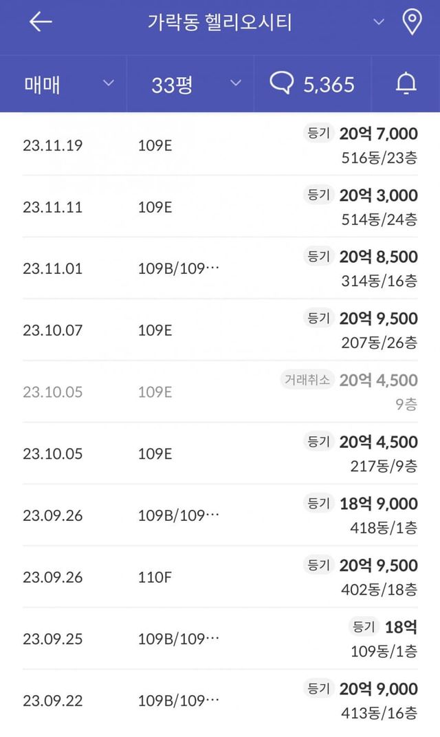Tap the notification bell icon
Image resolution: width=440 pixels, height=737 pixels.
pyautogui.click(x=406, y=84)
